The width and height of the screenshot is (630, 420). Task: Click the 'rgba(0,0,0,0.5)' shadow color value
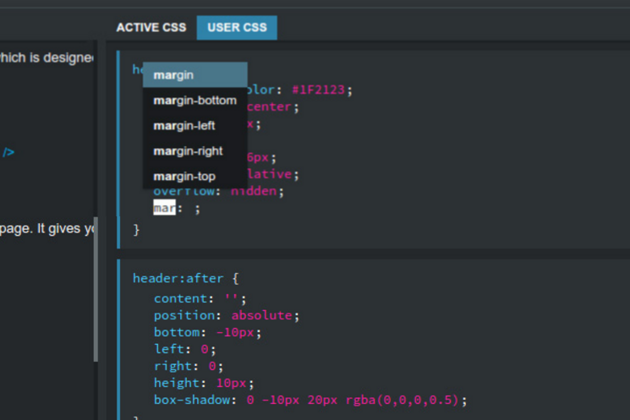(x=403, y=400)
